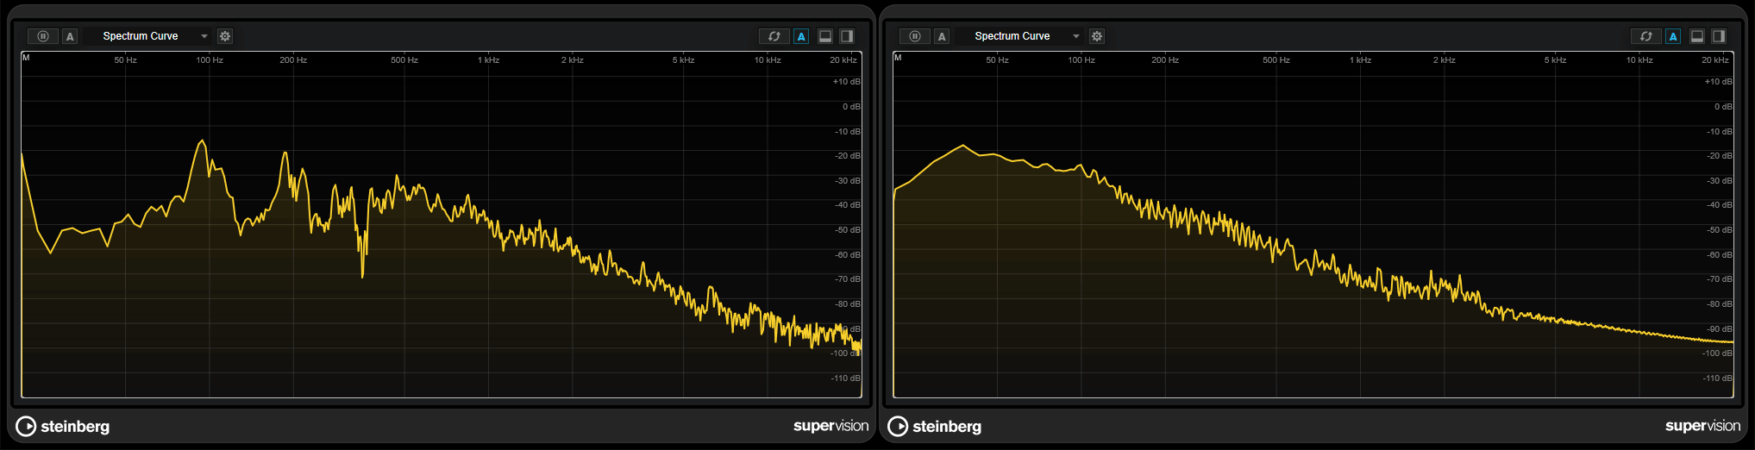Click the Steinberg logo in the right panel
Image resolution: width=1755 pixels, height=450 pixels.
point(935,426)
